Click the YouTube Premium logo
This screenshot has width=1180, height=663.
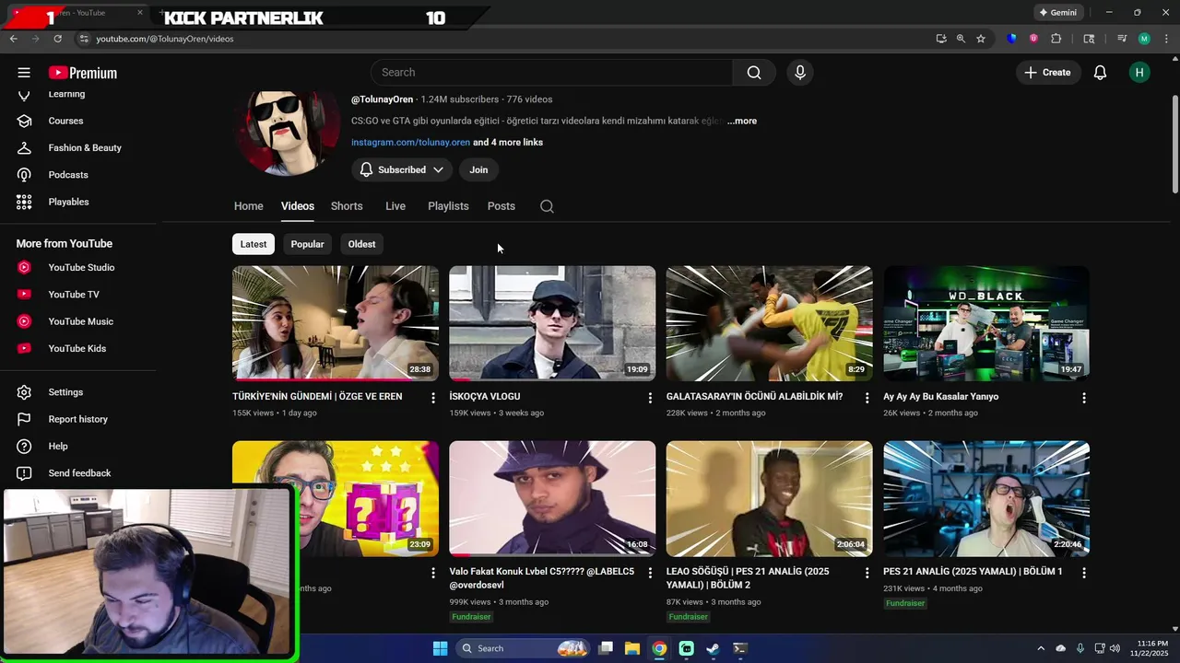point(83,73)
